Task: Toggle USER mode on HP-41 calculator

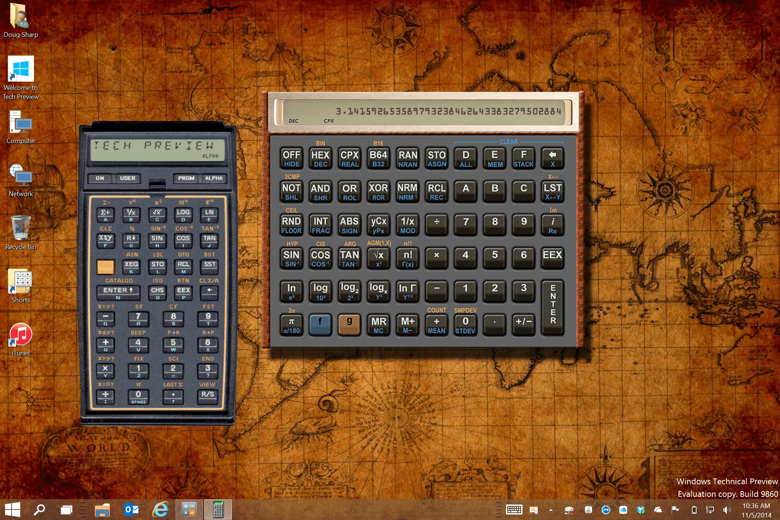Action: pyautogui.click(x=127, y=178)
